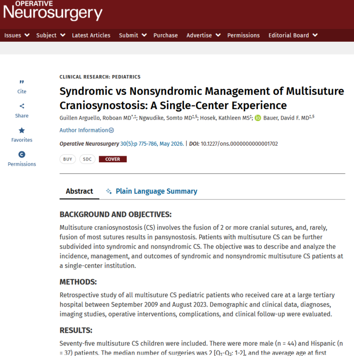This screenshot has width=354, height=356.
Task: Open the Subject menu item
Action: click(47, 35)
